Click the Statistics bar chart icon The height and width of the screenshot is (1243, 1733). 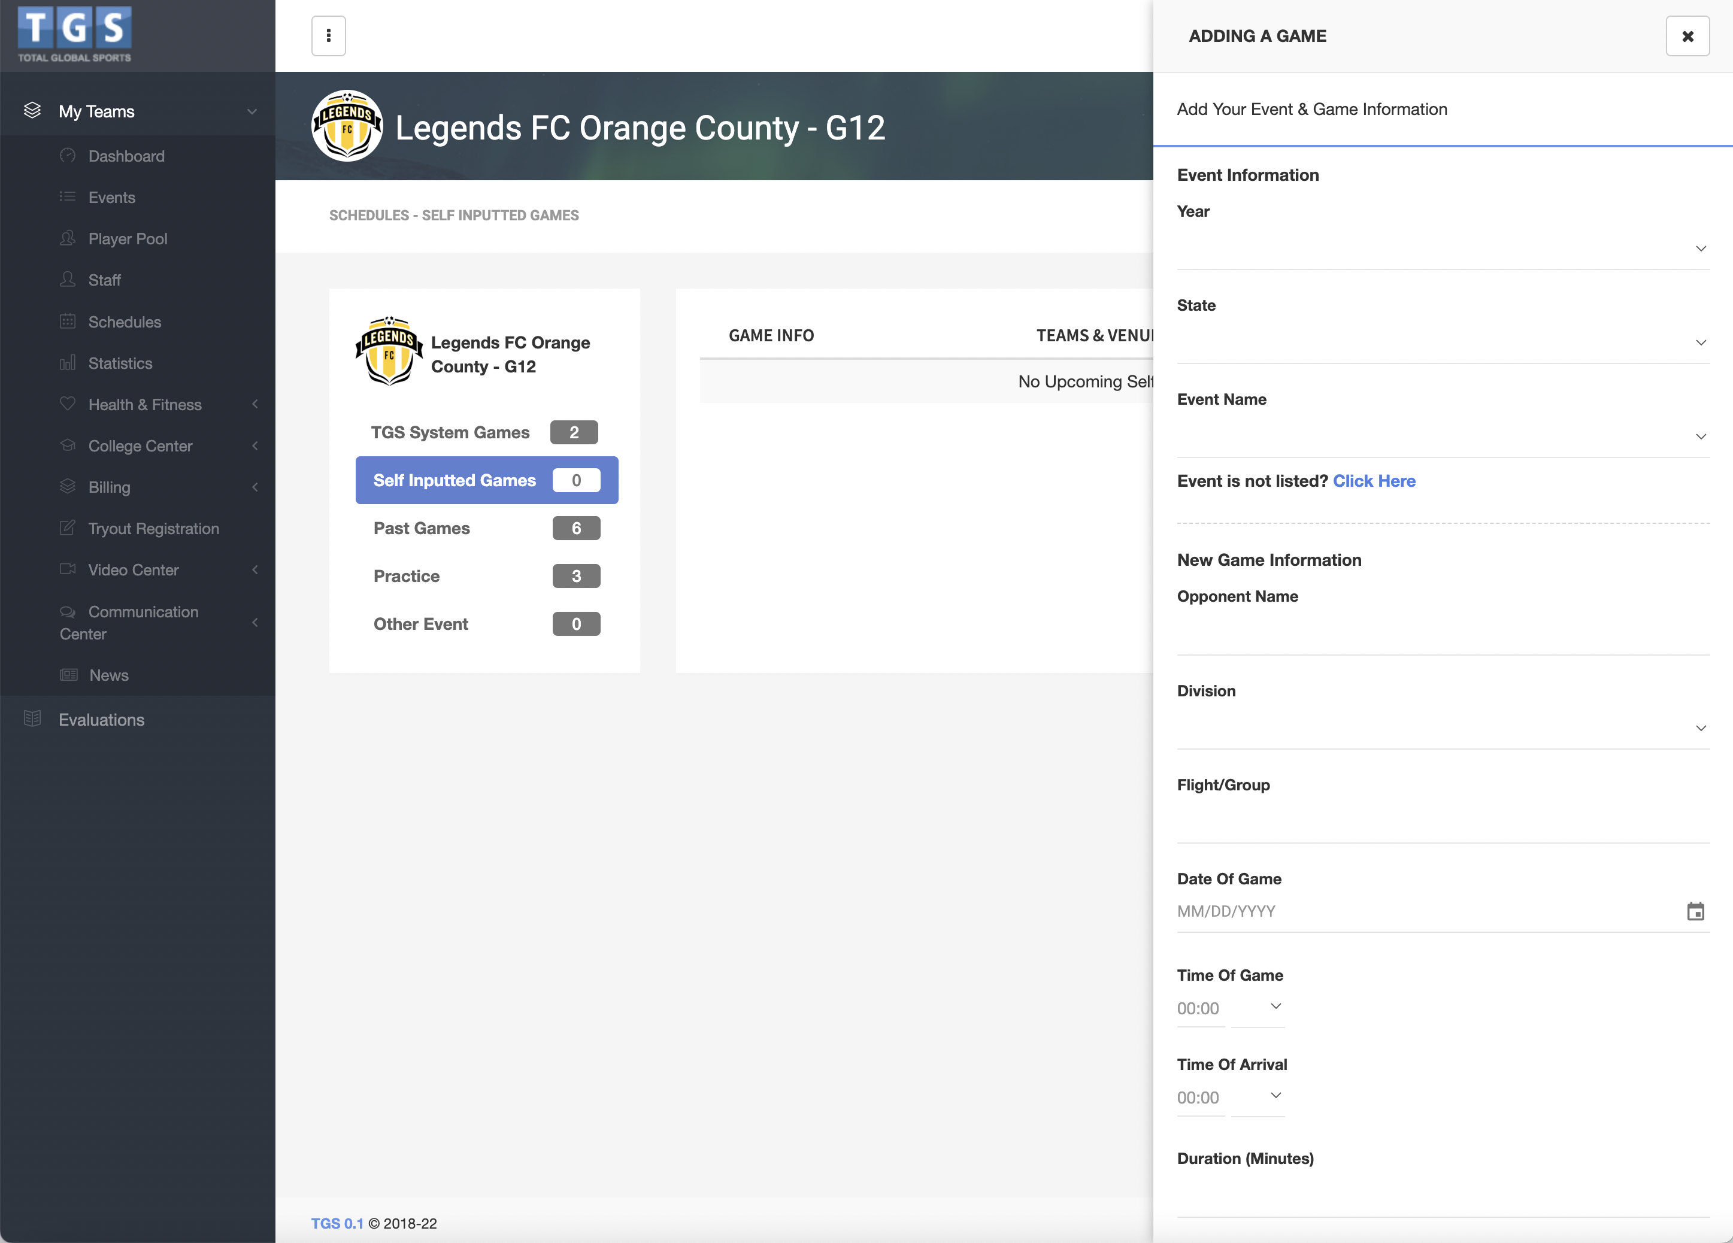pyautogui.click(x=68, y=363)
